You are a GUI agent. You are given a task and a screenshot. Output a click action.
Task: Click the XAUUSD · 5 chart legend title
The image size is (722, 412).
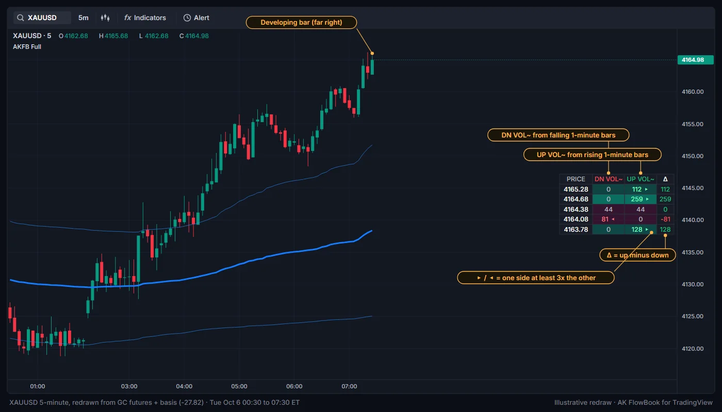tap(32, 36)
